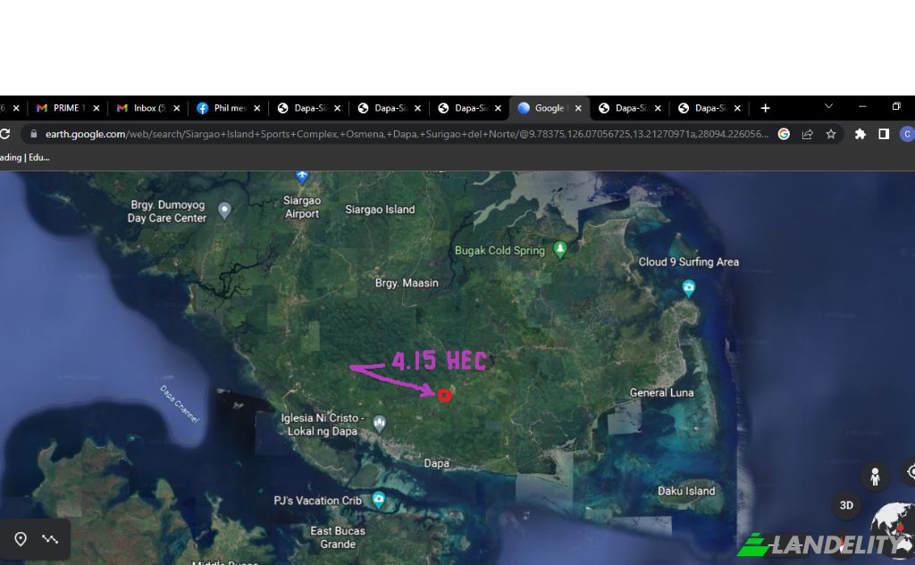Click the share this page icon

[808, 134]
